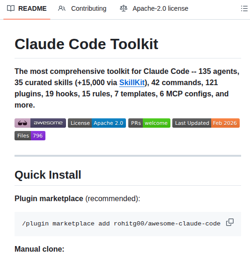Click the Claude Code Toolkit heading
This screenshot has width=250, height=254.
86,44
